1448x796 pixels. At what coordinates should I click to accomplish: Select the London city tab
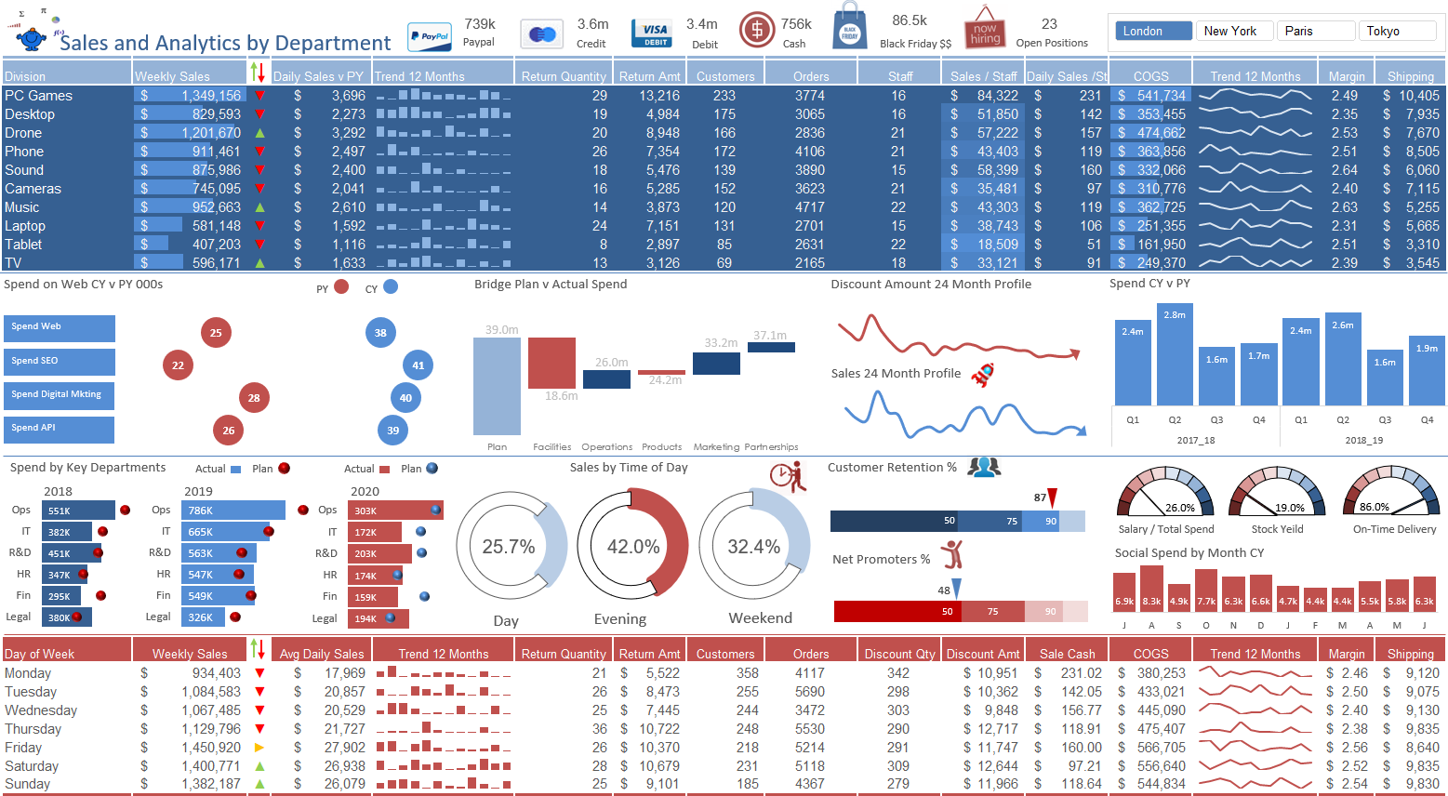coord(1152,30)
